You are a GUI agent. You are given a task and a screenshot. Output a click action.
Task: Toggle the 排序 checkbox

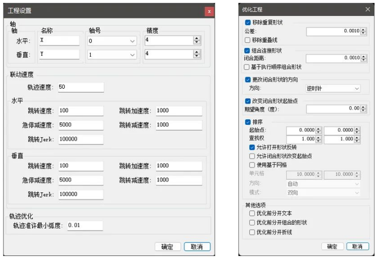point(248,121)
